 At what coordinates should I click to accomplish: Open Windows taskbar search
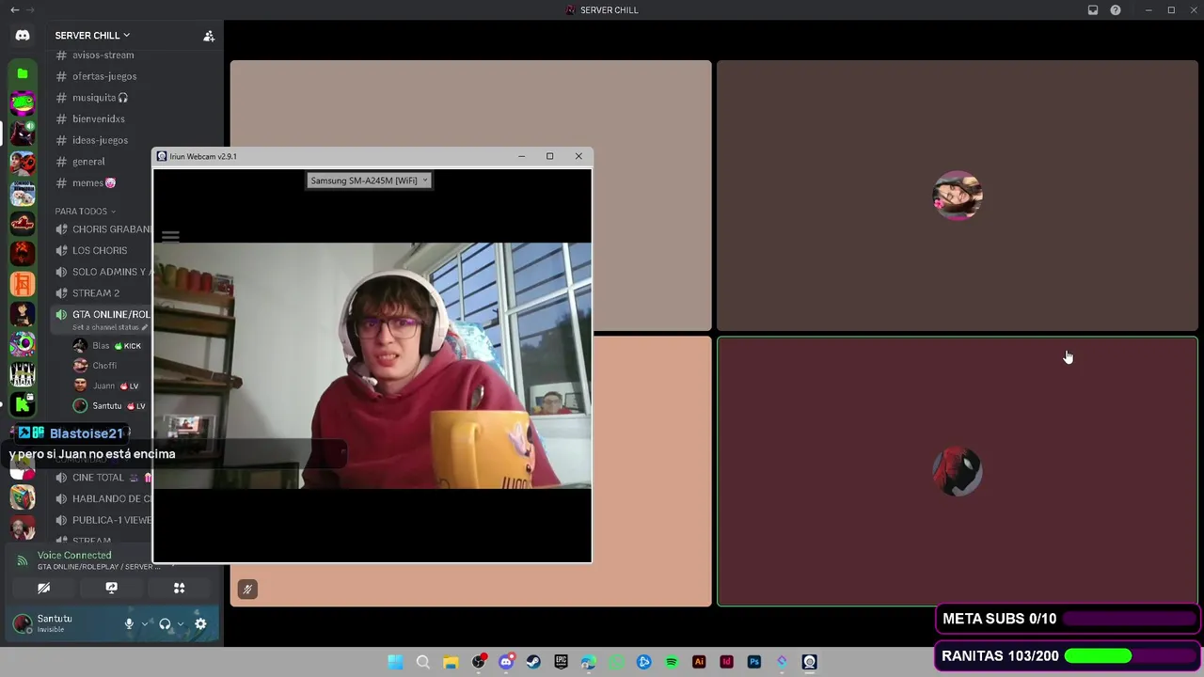pyautogui.click(x=423, y=662)
